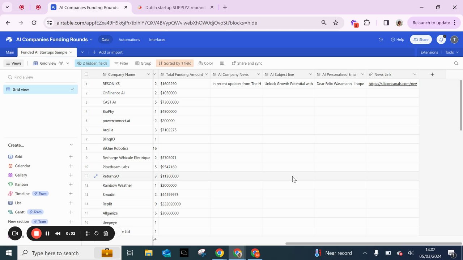Click Find a view search field
463x260 pixels.
tap(41, 77)
